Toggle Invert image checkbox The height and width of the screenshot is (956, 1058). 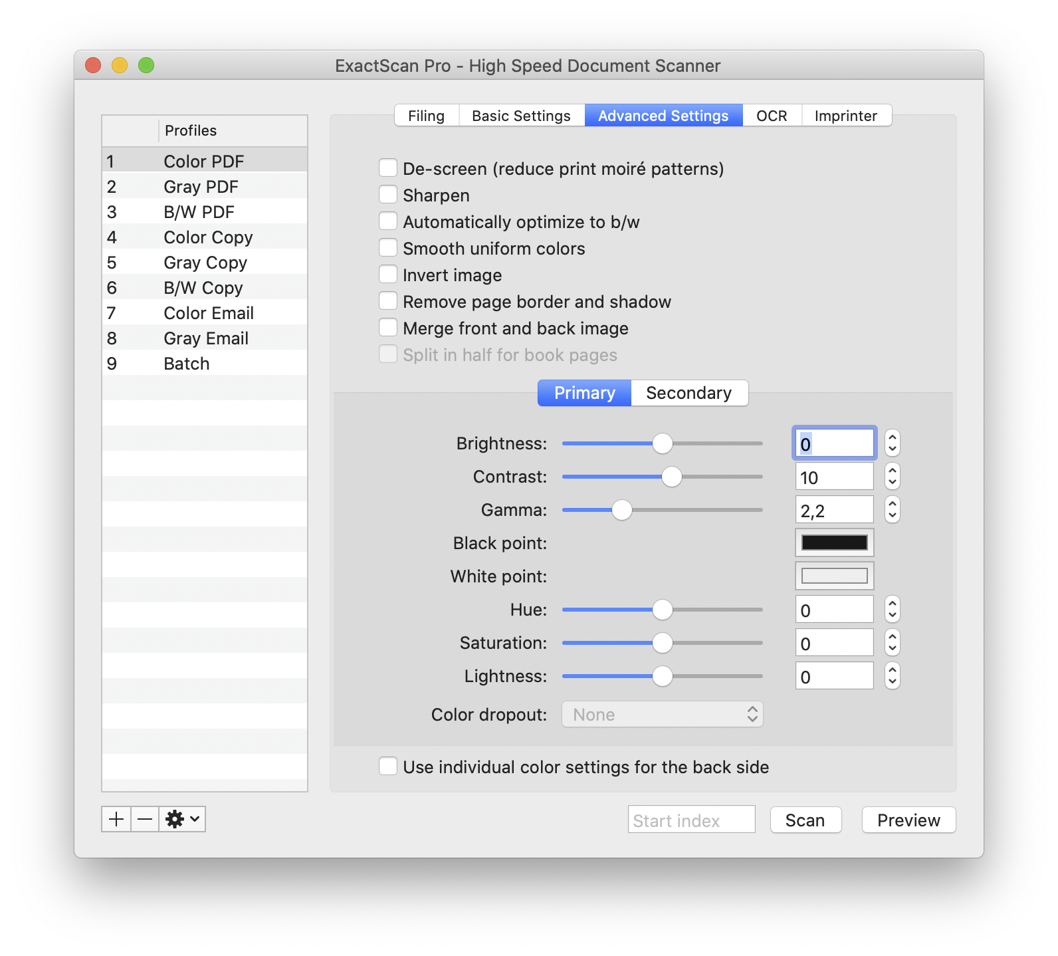[x=388, y=275]
